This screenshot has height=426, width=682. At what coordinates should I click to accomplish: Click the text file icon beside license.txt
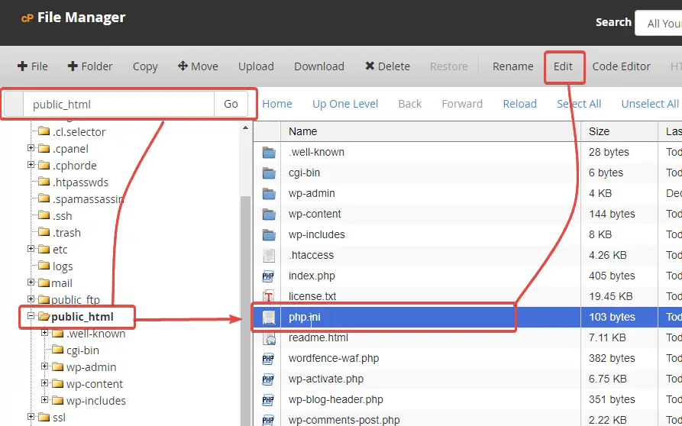click(268, 296)
